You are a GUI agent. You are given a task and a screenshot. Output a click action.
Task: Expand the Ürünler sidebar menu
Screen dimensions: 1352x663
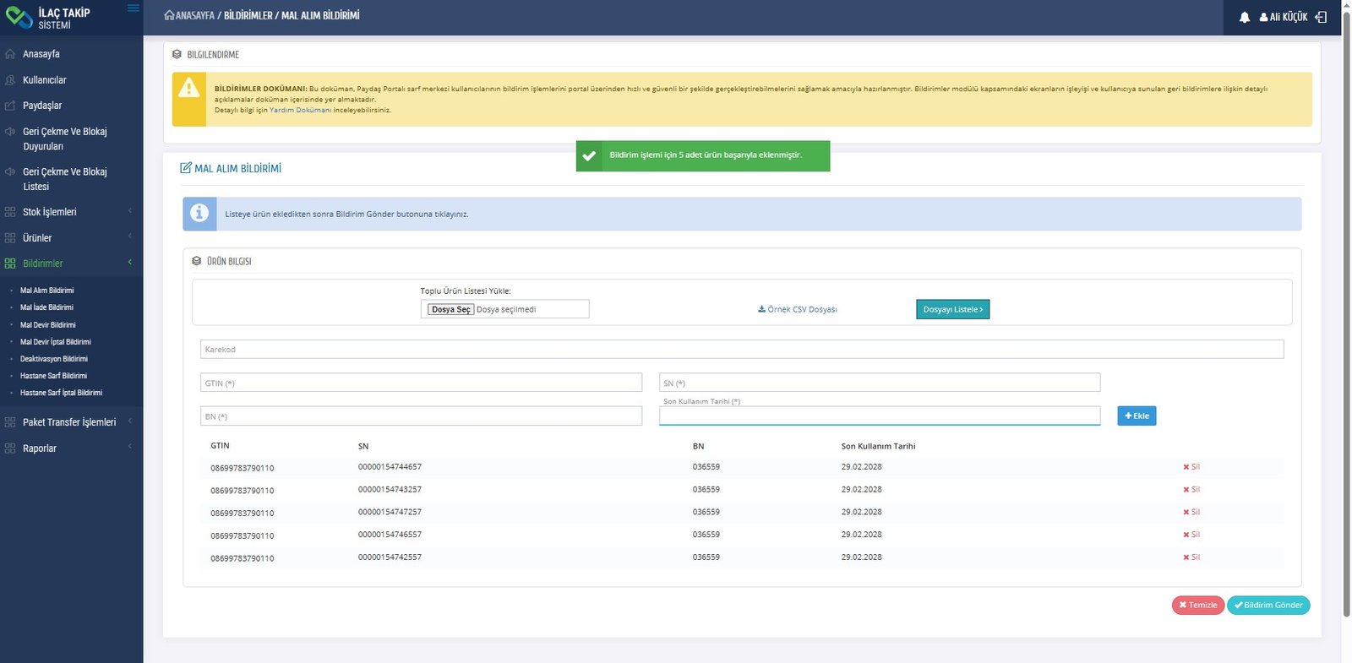tap(71, 238)
